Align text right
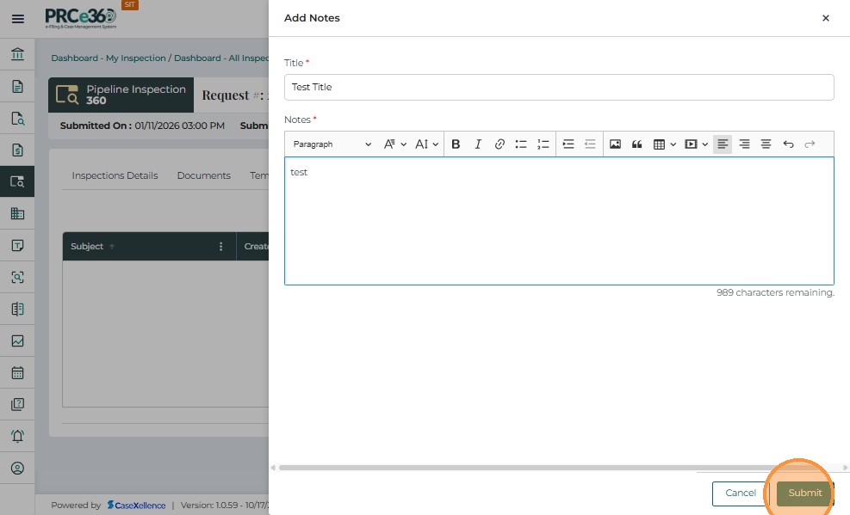Image resolution: width=850 pixels, height=515 pixels. 744,144
